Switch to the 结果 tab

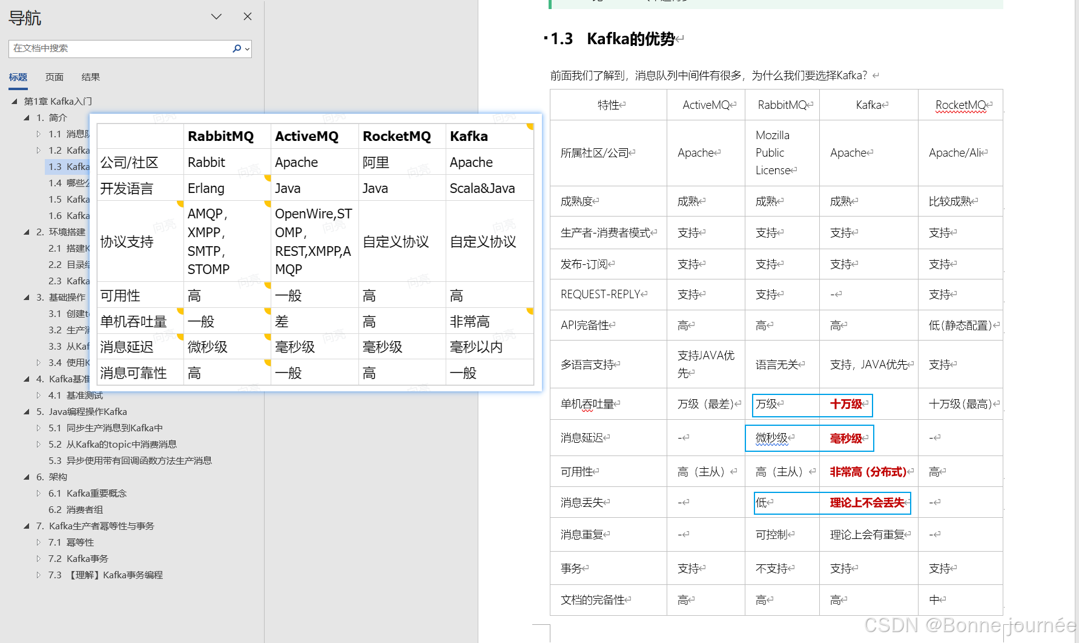(x=91, y=77)
